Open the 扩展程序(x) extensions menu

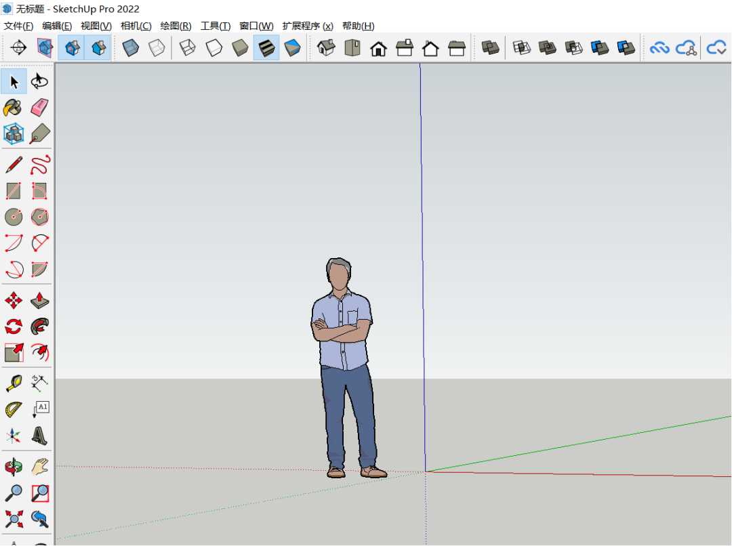pos(308,26)
